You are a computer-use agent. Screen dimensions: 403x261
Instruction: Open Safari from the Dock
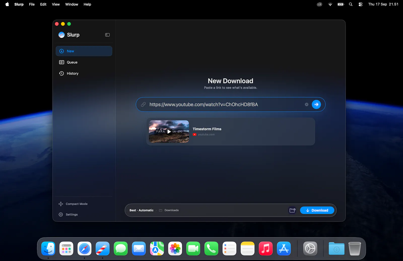[x=84, y=249]
